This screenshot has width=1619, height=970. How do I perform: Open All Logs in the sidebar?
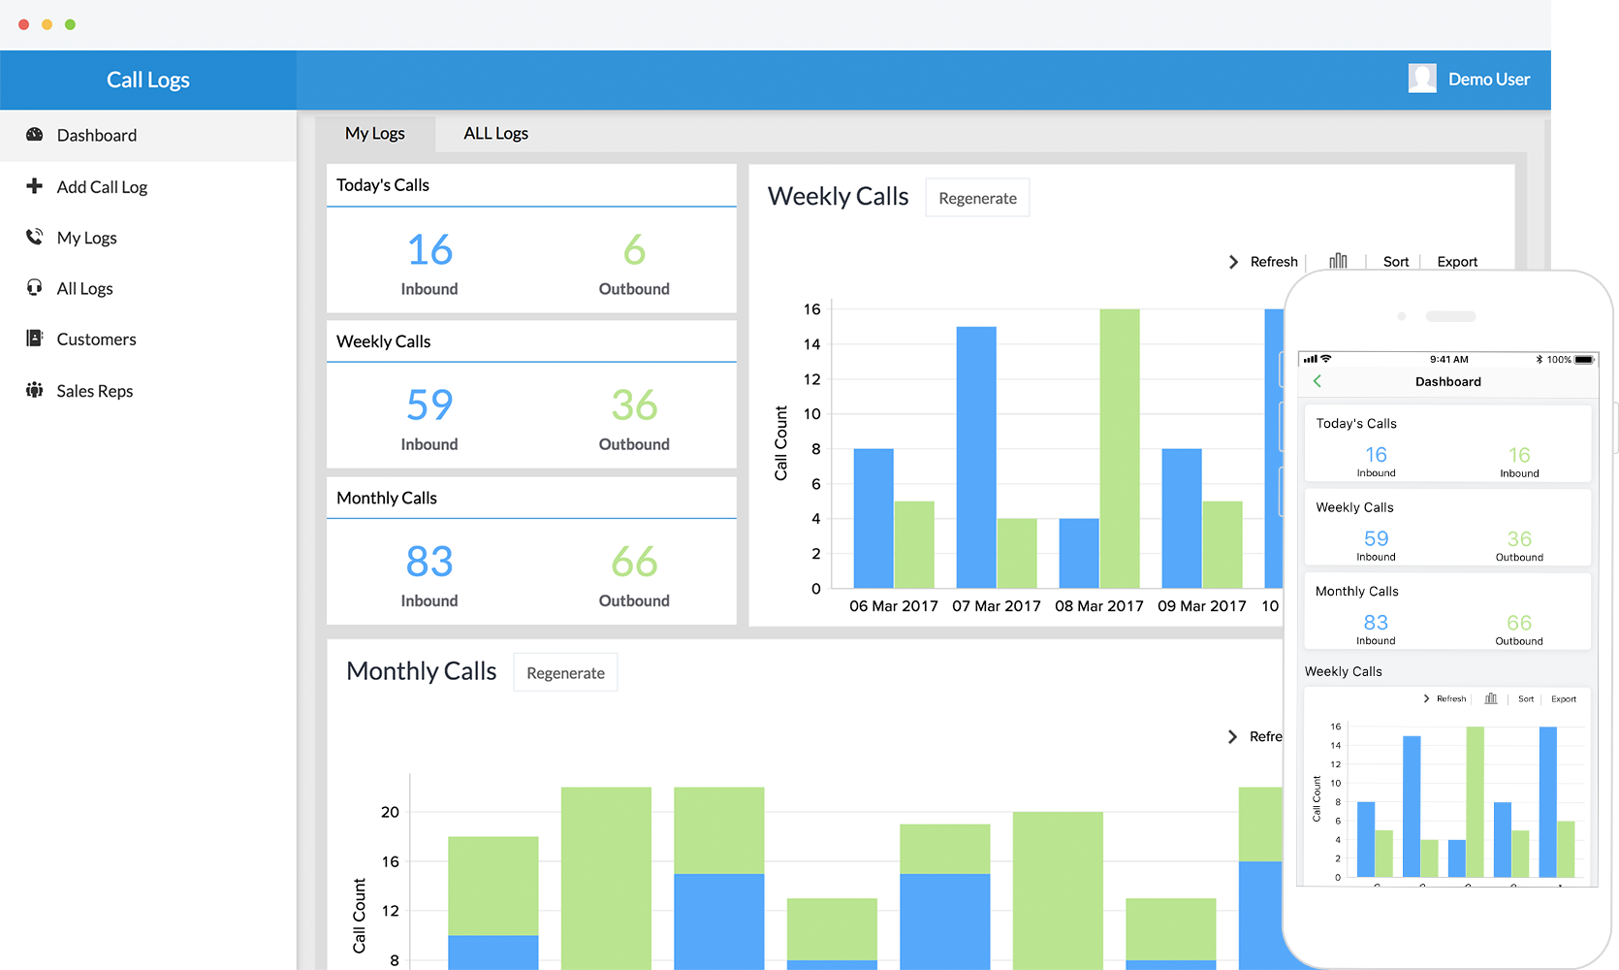click(148, 288)
